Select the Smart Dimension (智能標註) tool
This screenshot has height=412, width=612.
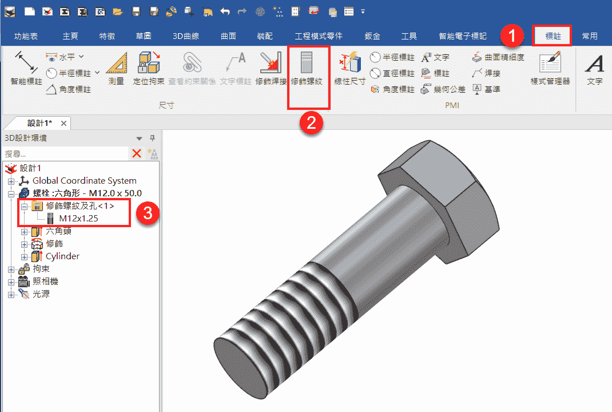click(26, 68)
